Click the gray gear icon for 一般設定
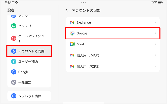This screenshot has height=104, width=167. click(x=14, y=82)
